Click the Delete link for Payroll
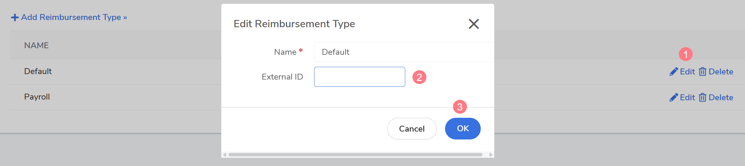The height and width of the screenshot is (166, 745). coord(721,97)
